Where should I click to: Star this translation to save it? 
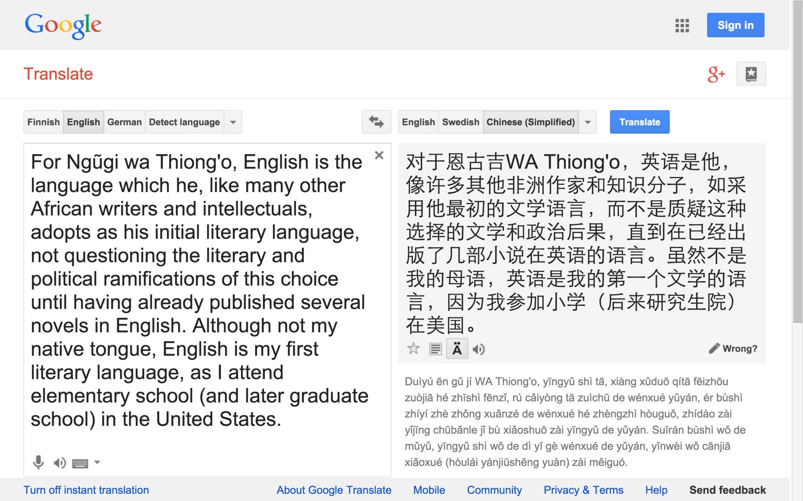pos(413,349)
